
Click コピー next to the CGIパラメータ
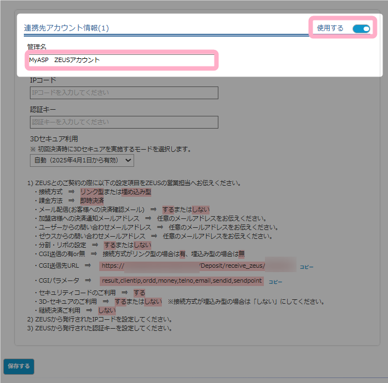(x=275, y=282)
